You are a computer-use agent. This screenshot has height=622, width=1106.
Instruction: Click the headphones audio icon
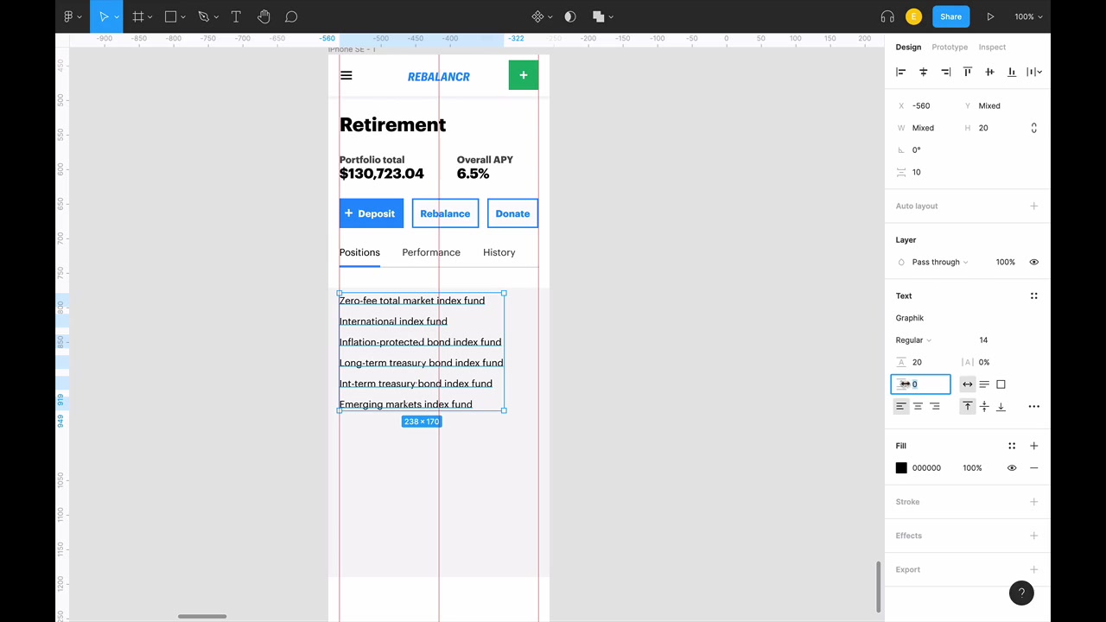click(887, 16)
